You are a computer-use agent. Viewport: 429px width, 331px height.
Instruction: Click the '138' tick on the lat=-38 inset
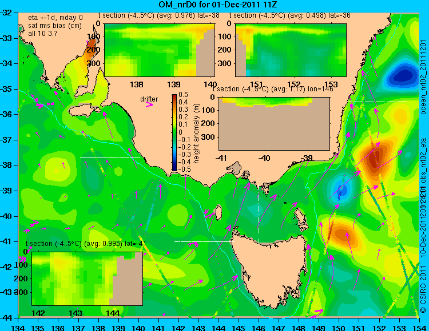click(x=137, y=84)
